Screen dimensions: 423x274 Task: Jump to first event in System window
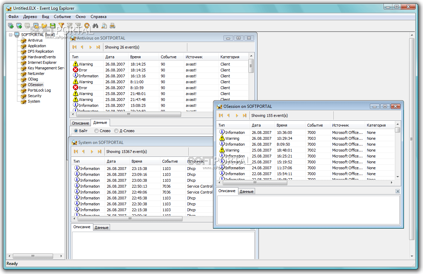coord(76,152)
